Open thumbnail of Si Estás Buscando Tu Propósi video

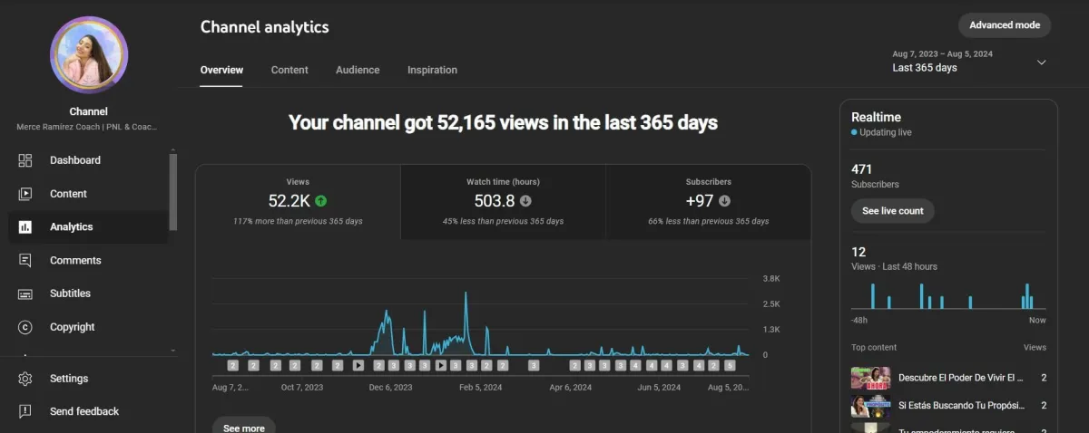(x=869, y=406)
